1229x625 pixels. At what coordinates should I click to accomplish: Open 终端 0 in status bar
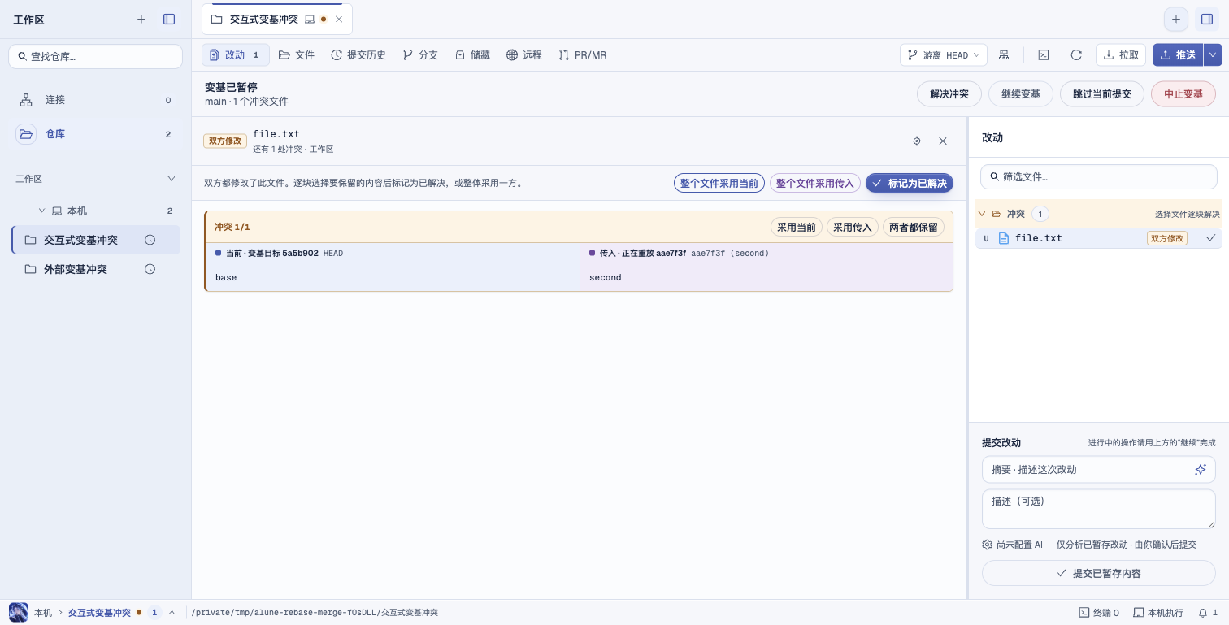pyautogui.click(x=1099, y=613)
